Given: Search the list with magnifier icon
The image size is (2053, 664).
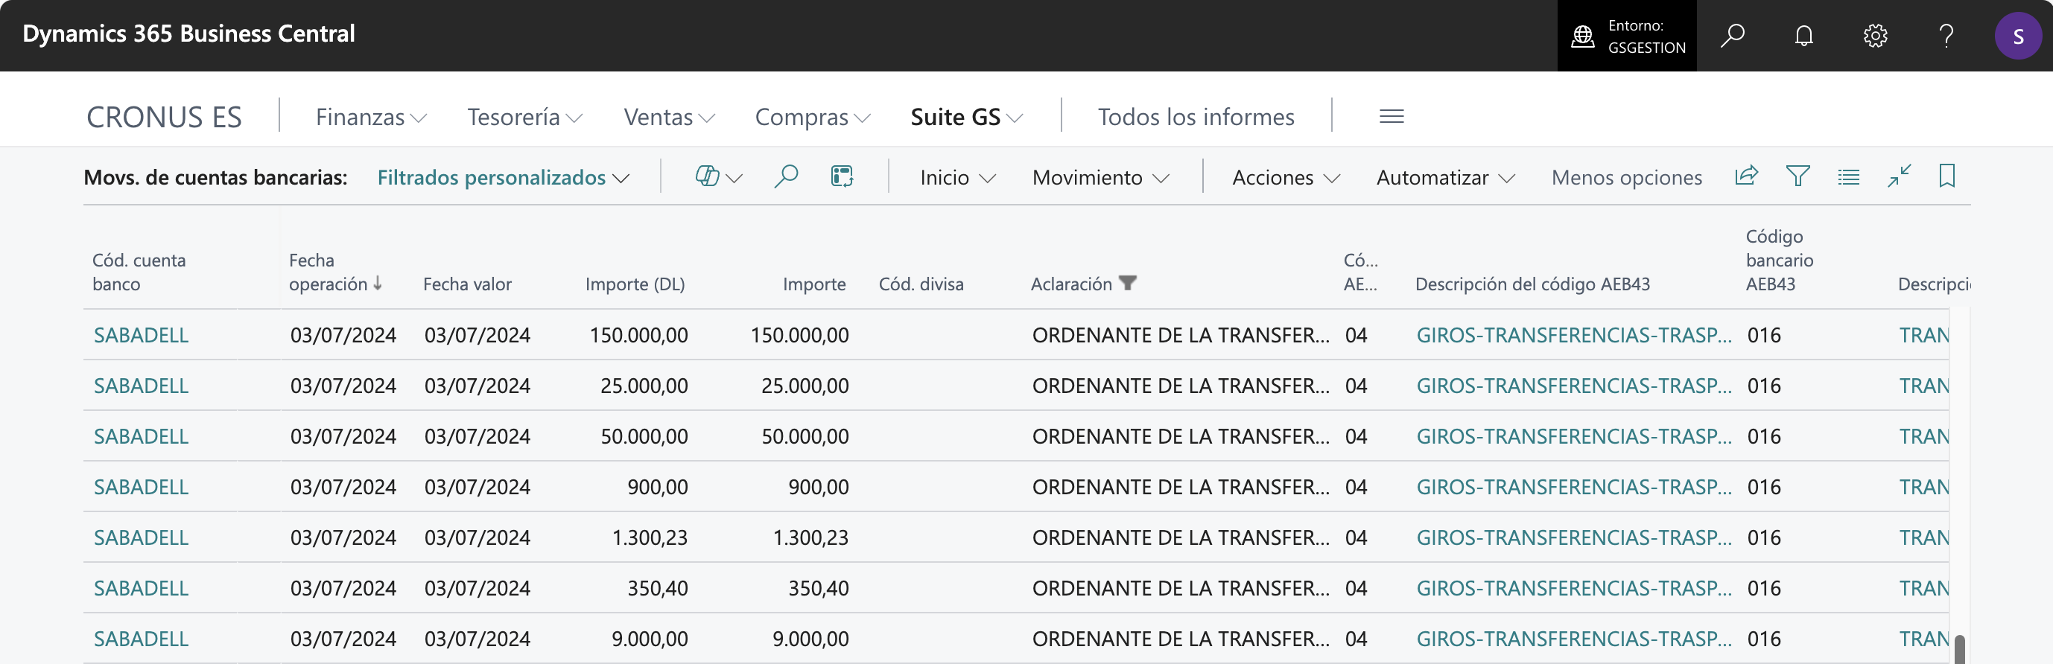Looking at the screenshot, I should (786, 176).
